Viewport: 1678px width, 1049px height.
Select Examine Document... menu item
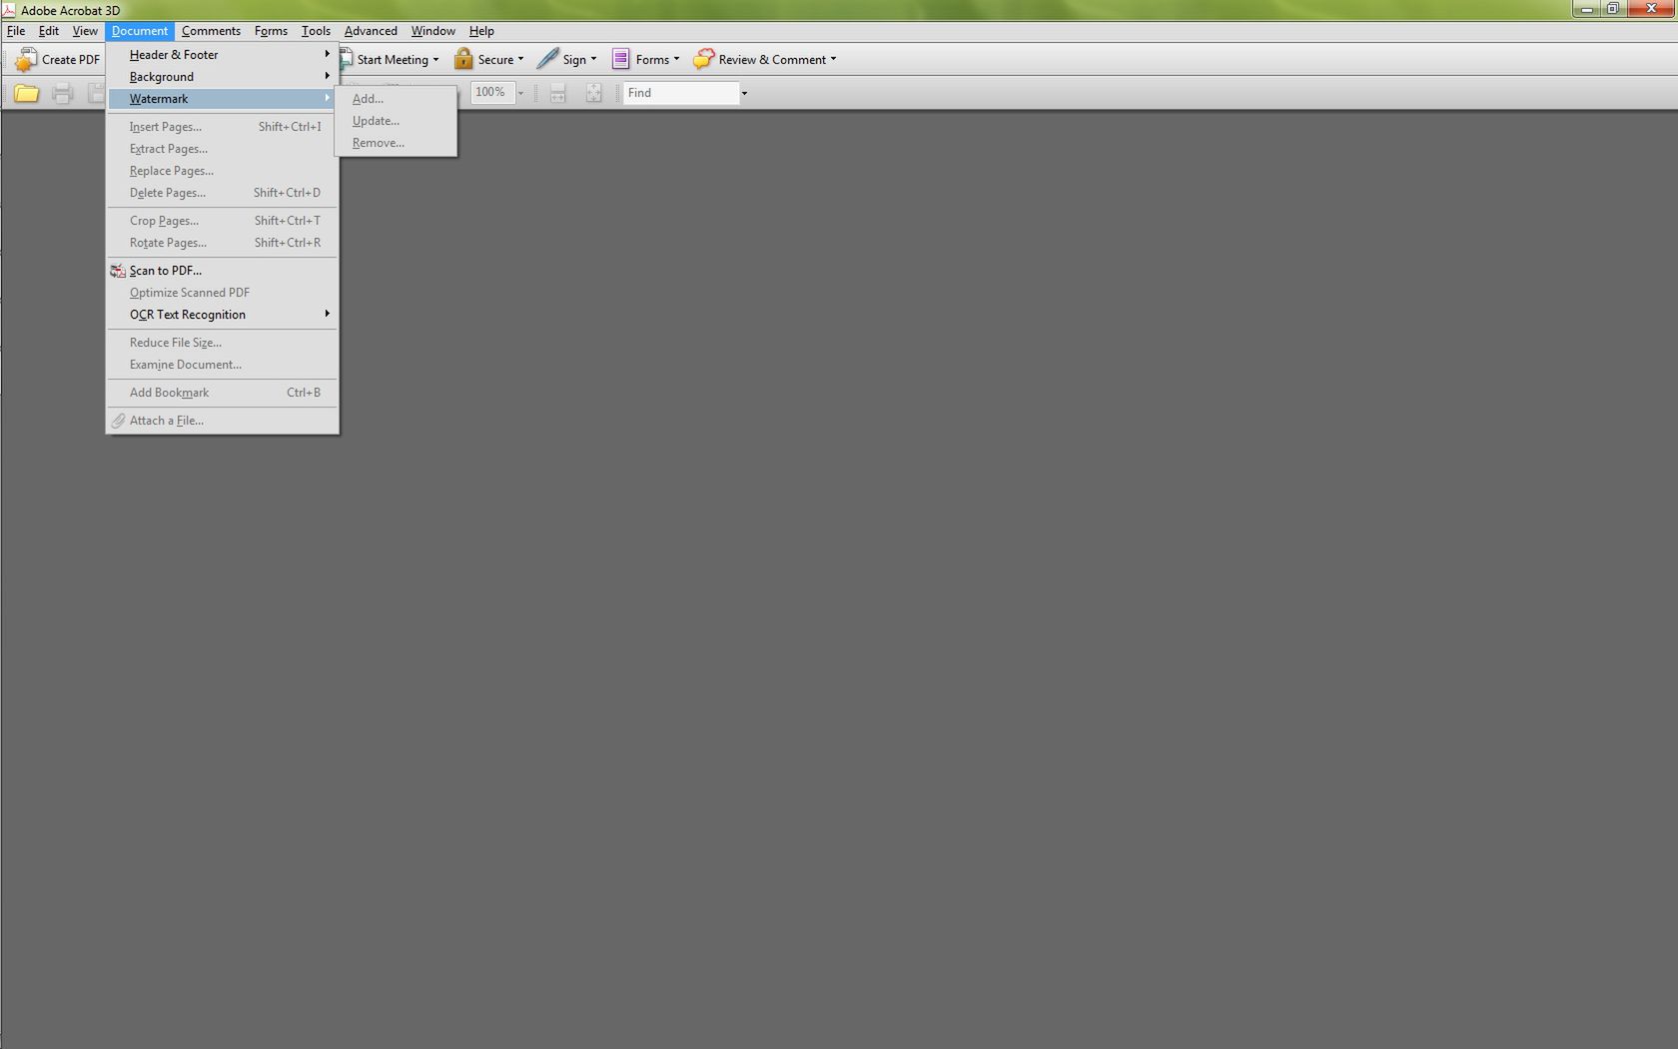[222, 365]
